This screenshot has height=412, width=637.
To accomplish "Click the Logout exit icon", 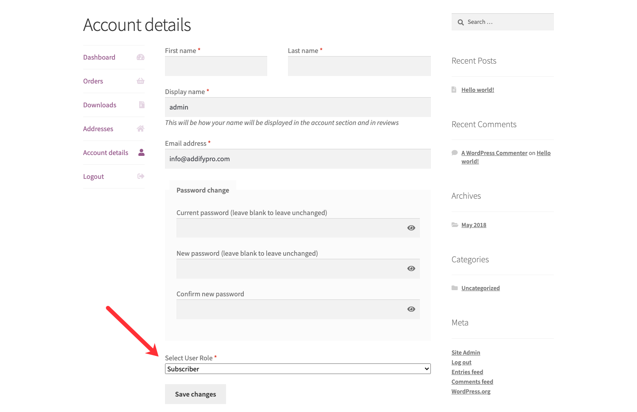I will click(x=141, y=176).
